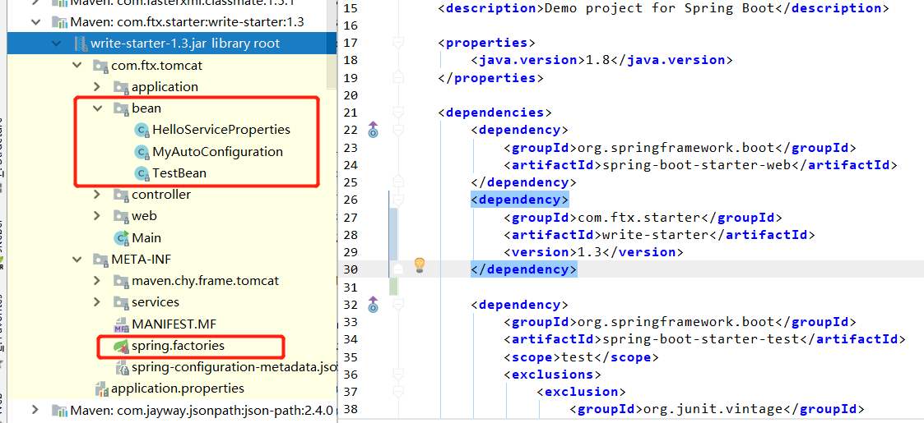Click the web package folder icon
Screen dimensions: 924x423
122,216
